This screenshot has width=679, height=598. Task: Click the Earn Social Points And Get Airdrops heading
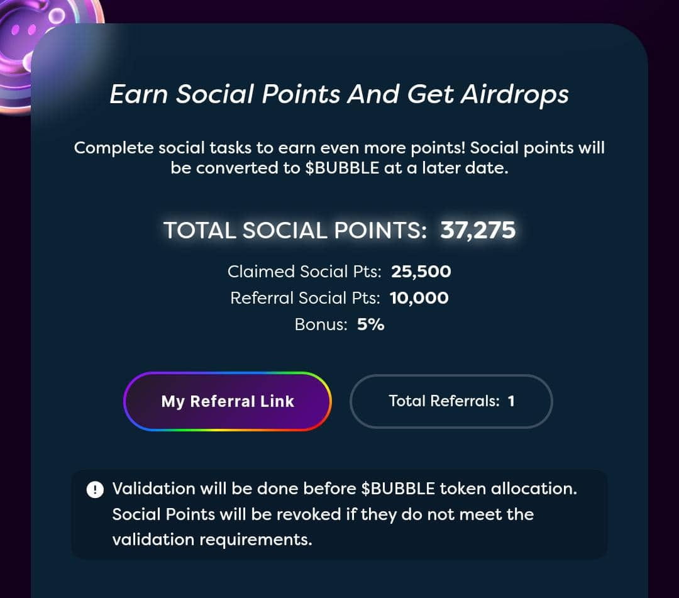pyautogui.click(x=339, y=94)
